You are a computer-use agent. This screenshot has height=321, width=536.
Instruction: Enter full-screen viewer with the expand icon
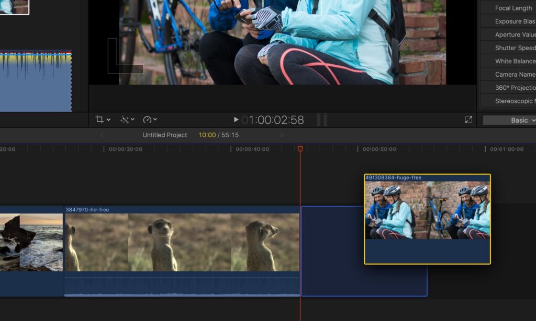coord(468,120)
